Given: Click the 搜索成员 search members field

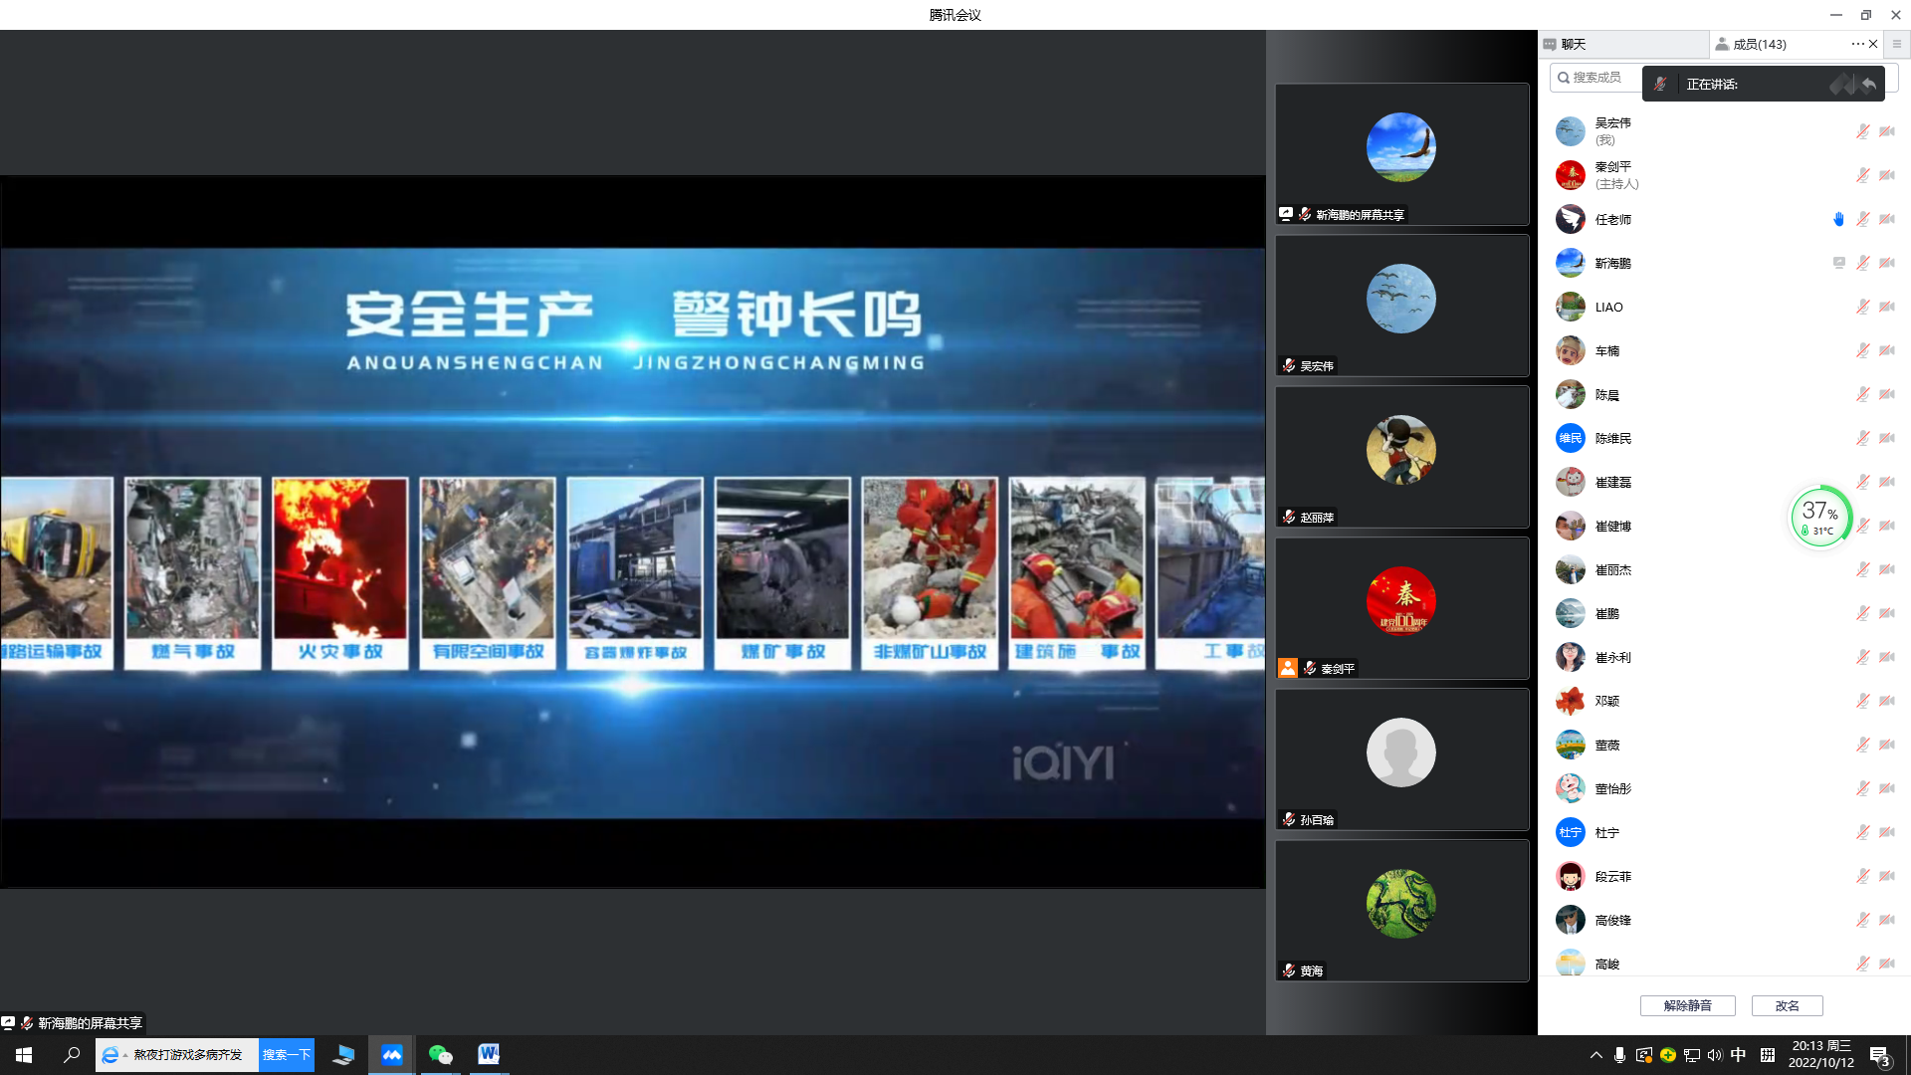Looking at the screenshot, I should tap(1597, 78).
